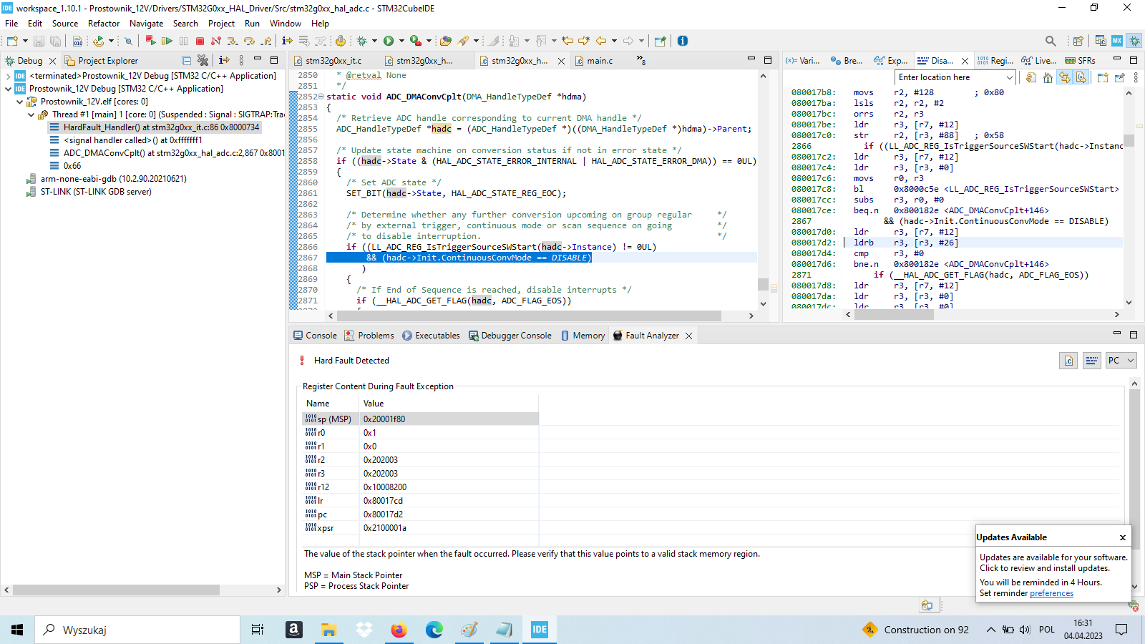Terminate the debug session (red square)
The image size is (1145, 644).
pos(200,41)
